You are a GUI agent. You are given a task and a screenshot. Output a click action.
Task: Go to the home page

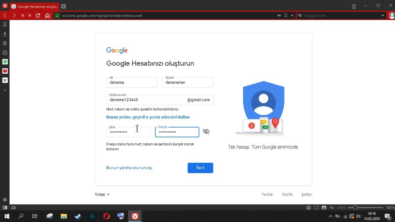(47, 15)
